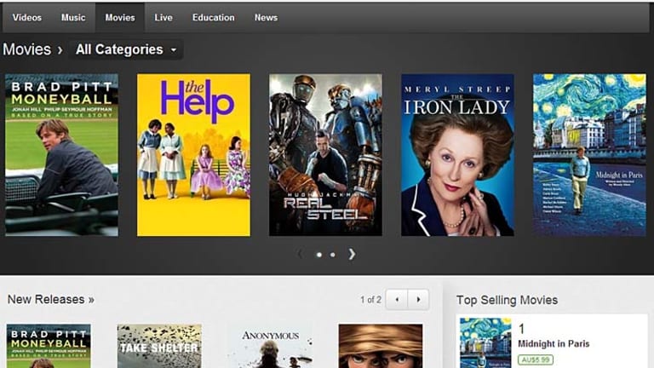
Task: Select the News tab
Action: (x=266, y=17)
